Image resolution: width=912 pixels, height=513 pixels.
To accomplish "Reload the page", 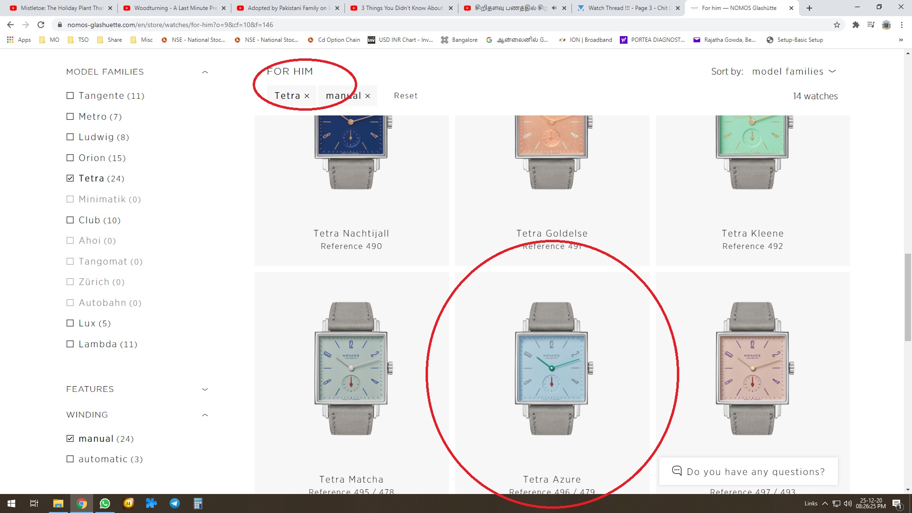I will 41,25.
